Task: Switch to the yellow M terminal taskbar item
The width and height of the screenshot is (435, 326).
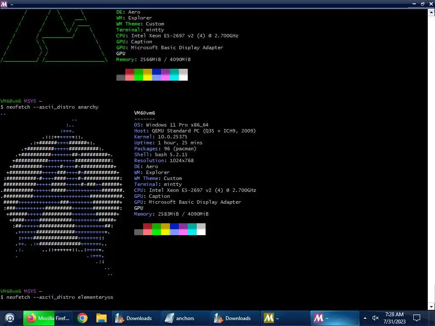Action: (x=285, y=318)
